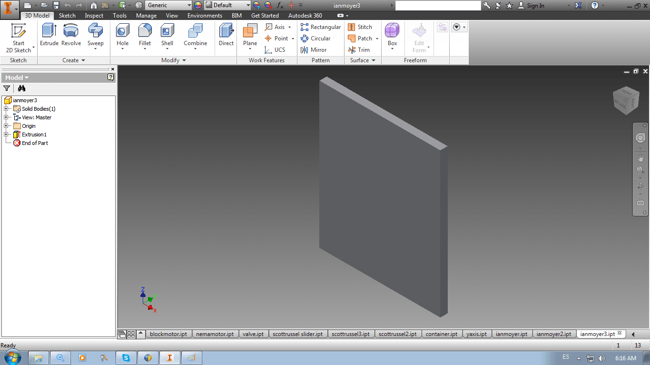Select the Mirror tool

click(x=314, y=50)
